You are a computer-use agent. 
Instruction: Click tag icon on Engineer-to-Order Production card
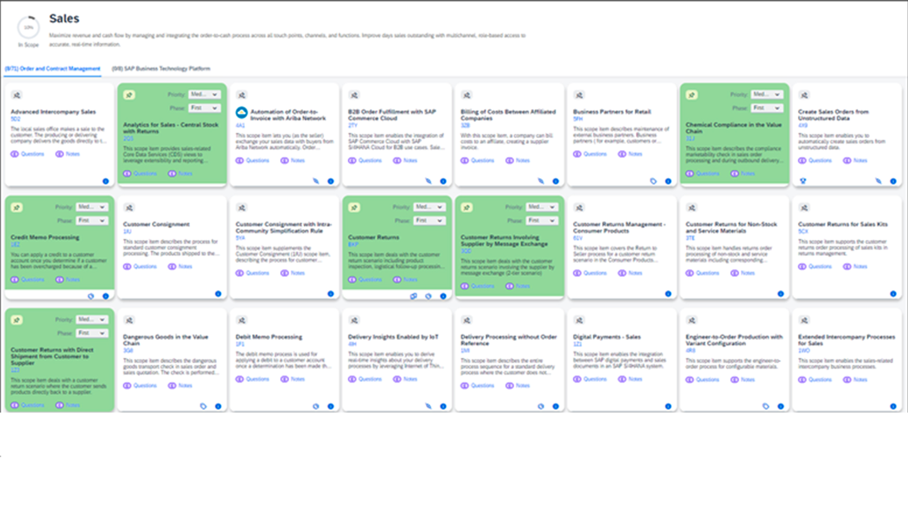coord(766,406)
